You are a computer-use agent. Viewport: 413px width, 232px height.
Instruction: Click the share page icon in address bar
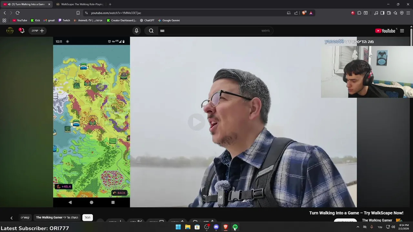pos(296,13)
